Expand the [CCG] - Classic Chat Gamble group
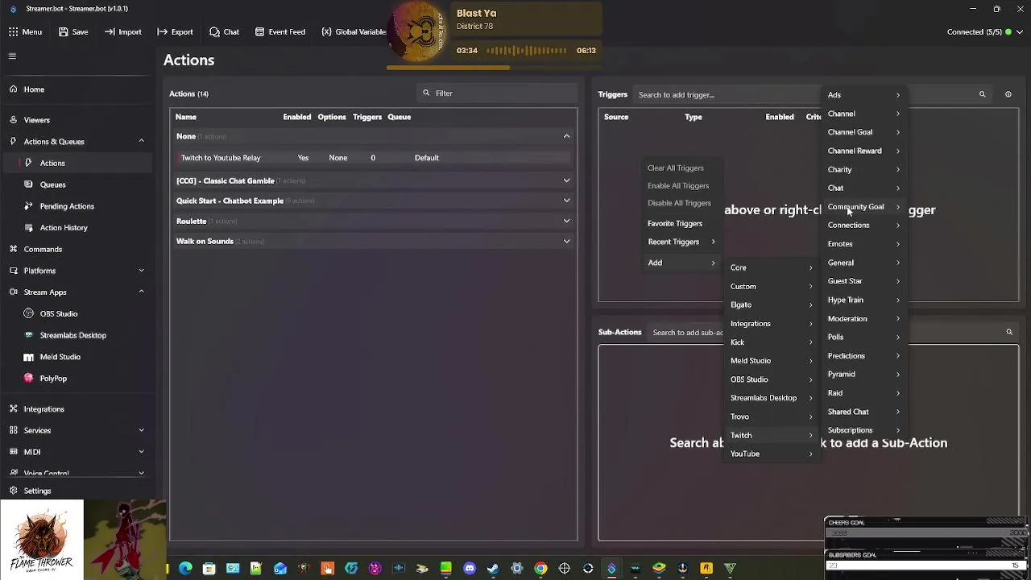Screen dimensions: 1031x580 pyautogui.click(x=566, y=181)
